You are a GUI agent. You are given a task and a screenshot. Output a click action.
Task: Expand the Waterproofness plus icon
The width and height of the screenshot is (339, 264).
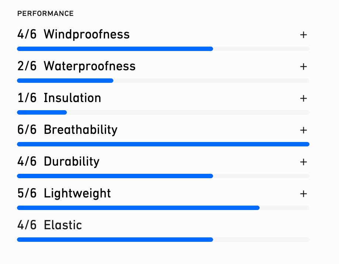pos(303,67)
